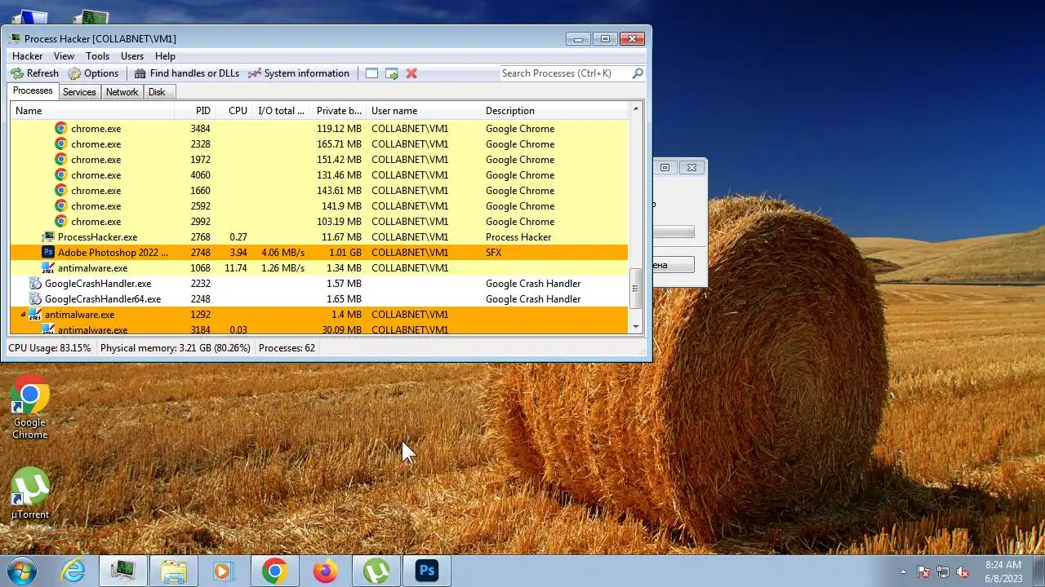Select antimalware.exe with PID 1068
Image resolution: width=1045 pixels, height=587 pixels.
319,268
